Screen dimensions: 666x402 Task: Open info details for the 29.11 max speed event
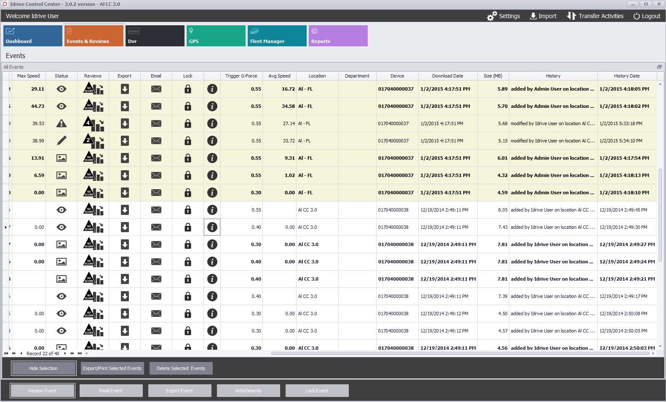pyautogui.click(x=212, y=89)
